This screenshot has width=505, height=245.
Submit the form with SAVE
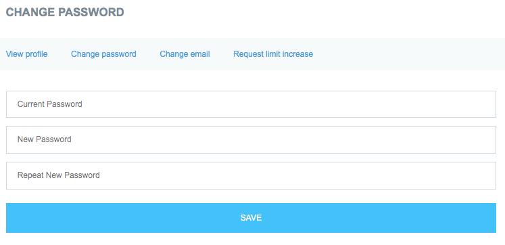(x=251, y=218)
